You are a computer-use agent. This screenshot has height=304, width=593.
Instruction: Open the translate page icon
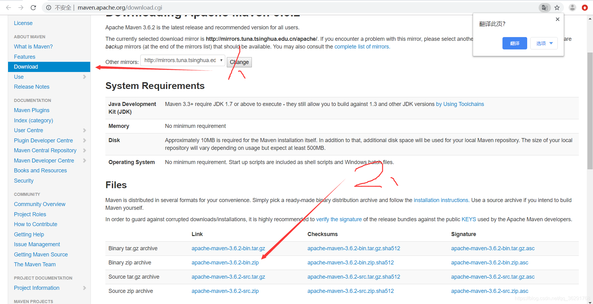(544, 8)
